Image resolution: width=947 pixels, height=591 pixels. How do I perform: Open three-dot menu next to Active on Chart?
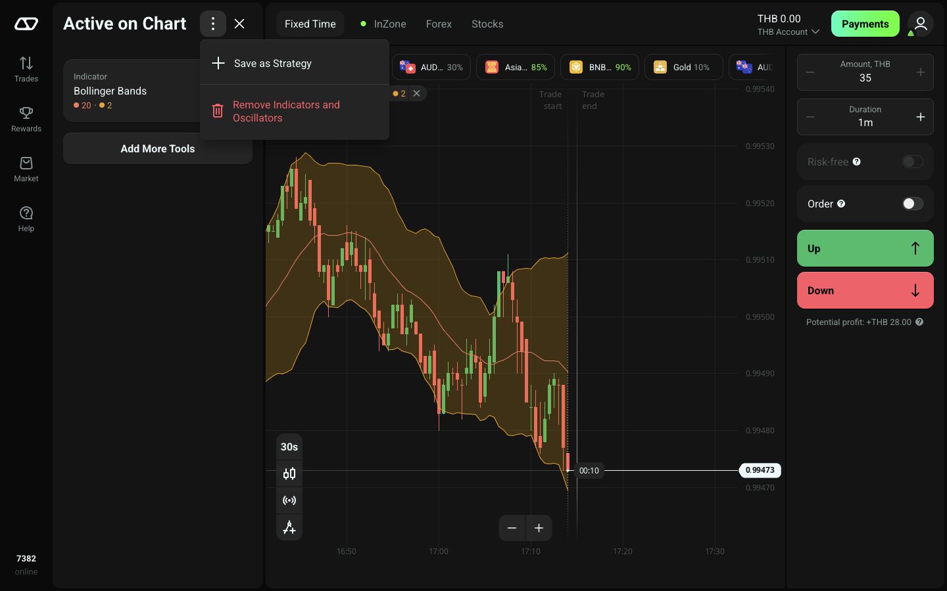213,24
